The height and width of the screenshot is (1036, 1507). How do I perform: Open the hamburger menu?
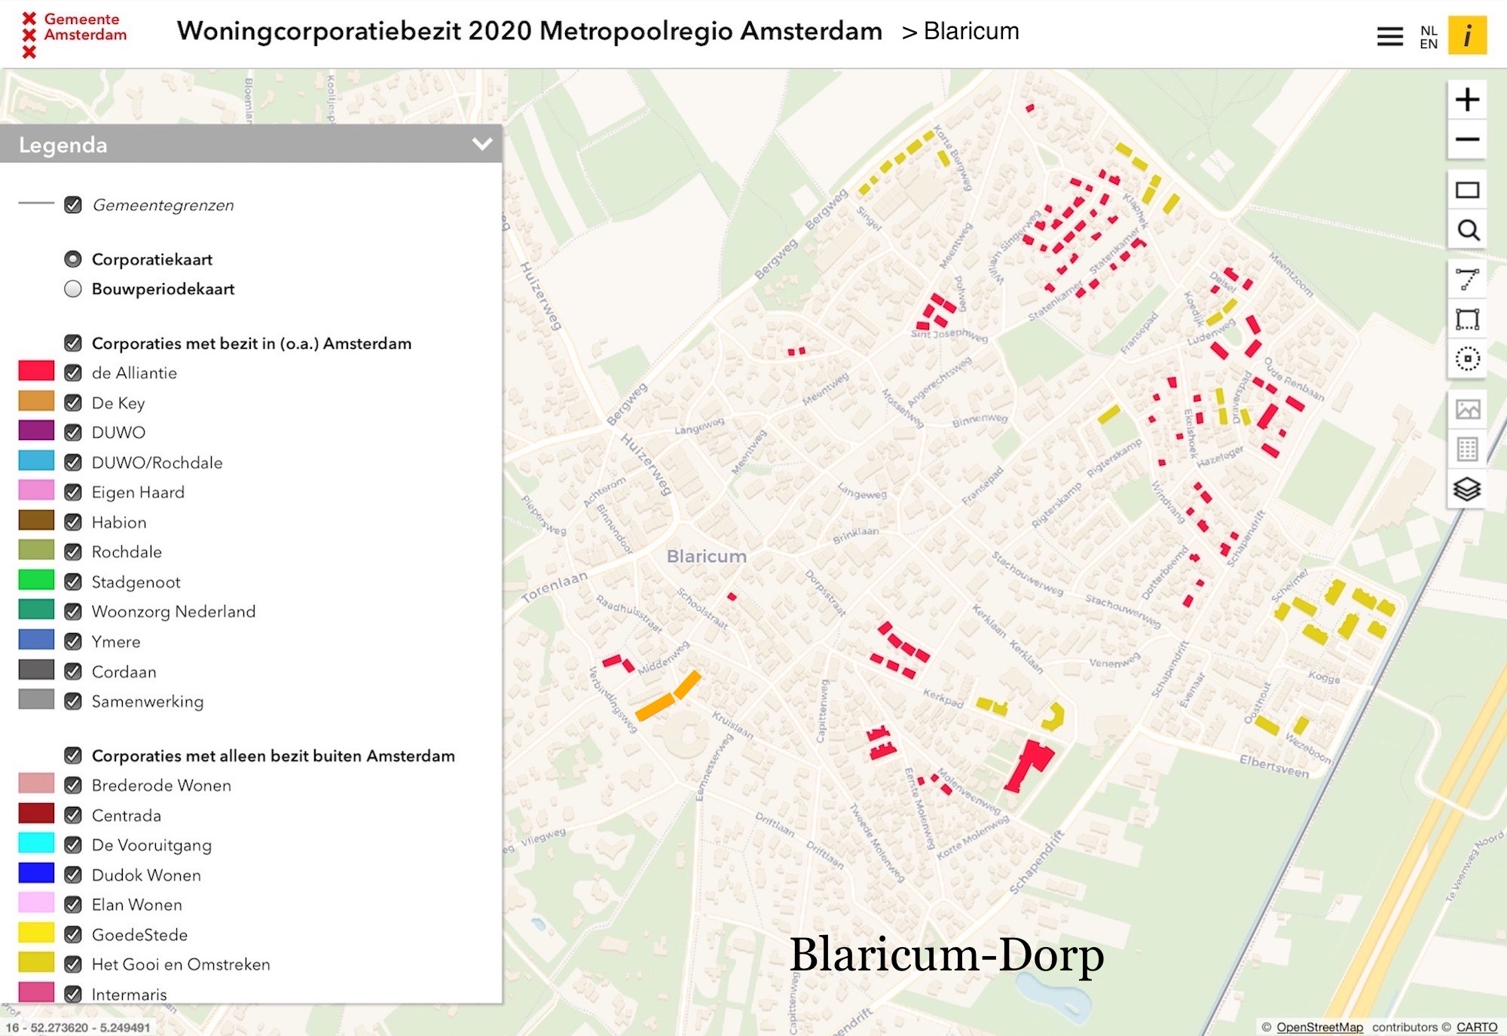1389,36
